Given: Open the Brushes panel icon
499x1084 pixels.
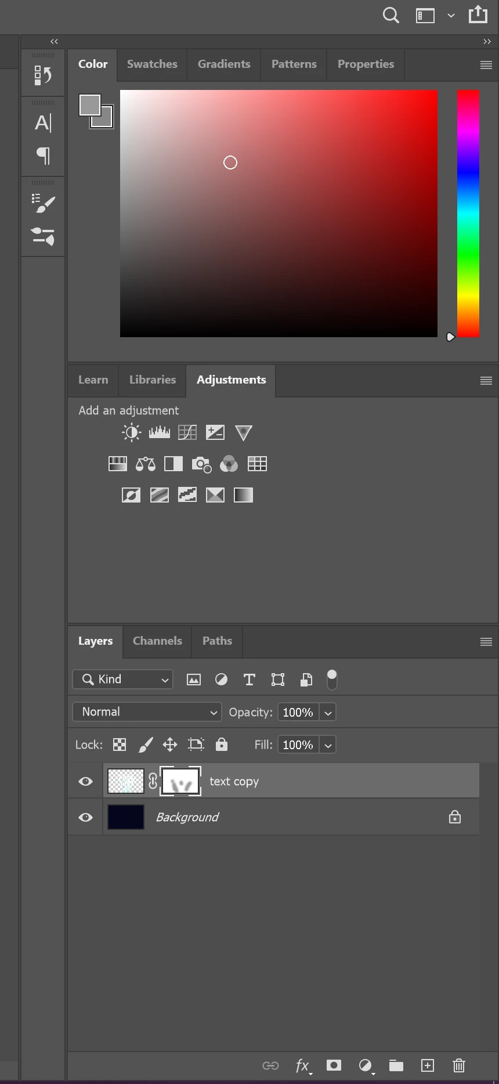Looking at the screenshot, I should (x=43, y=203).
